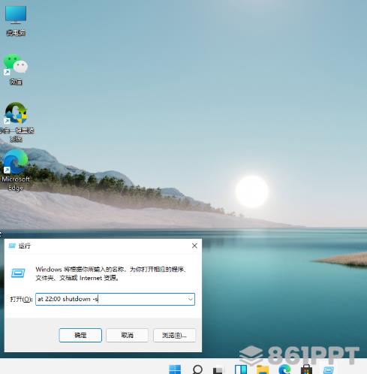Open the Widgets panel on taskbar
This screenshot has width=367, height=374.
[x=241, y=369]
